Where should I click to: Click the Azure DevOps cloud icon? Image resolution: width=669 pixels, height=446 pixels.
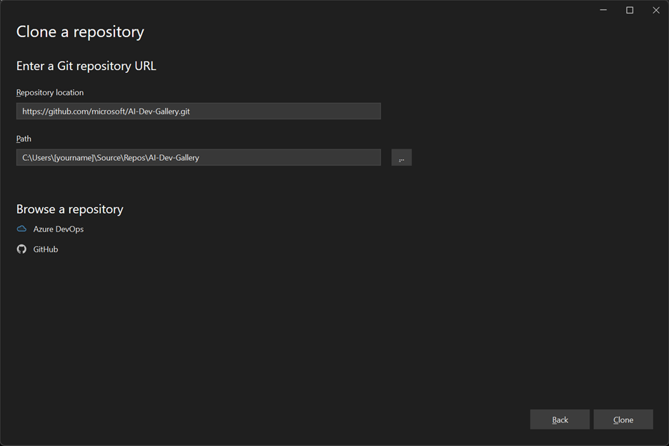click(x=21, y=229)
